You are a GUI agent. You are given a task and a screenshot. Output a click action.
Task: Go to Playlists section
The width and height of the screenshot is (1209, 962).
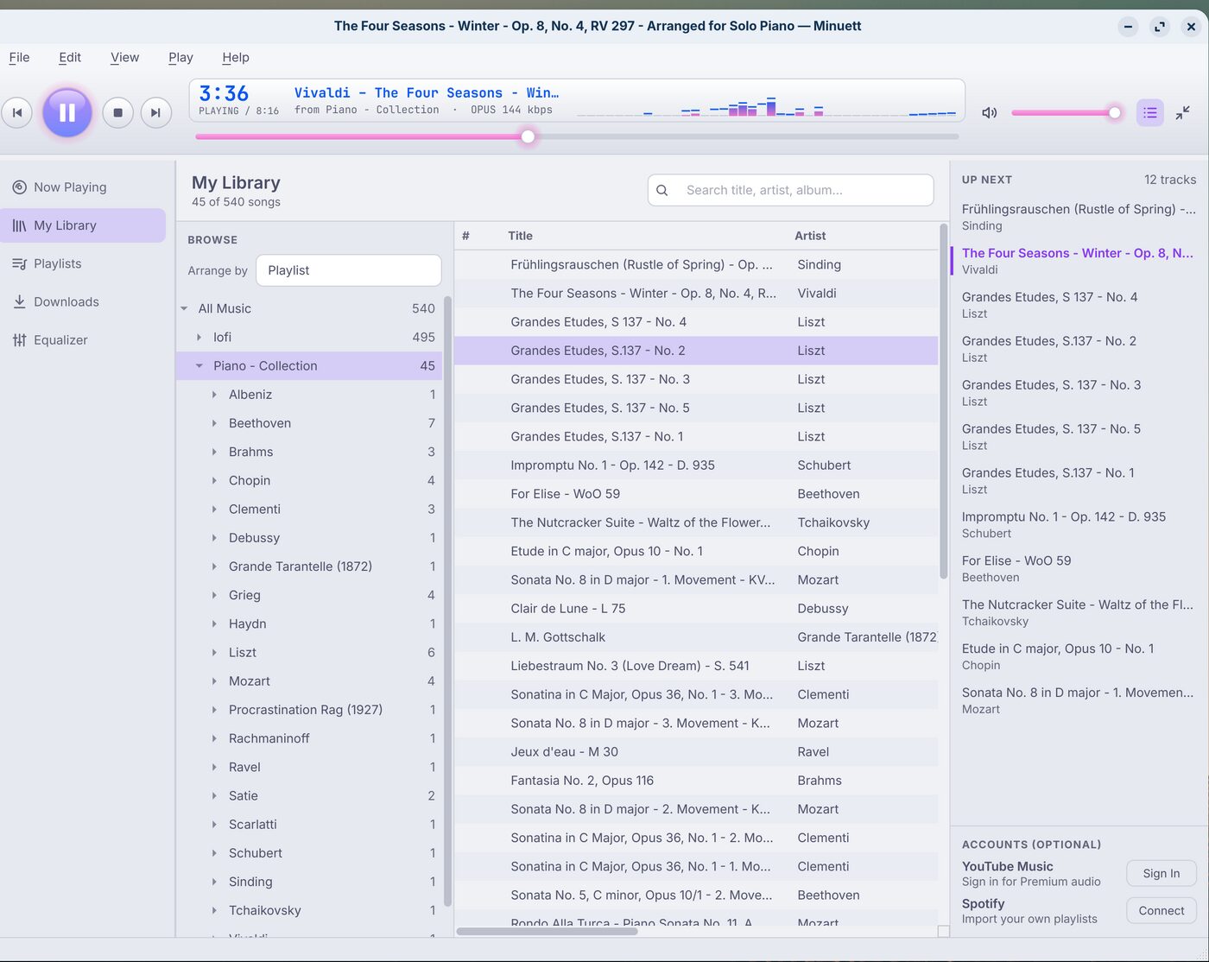coord(83,263)
